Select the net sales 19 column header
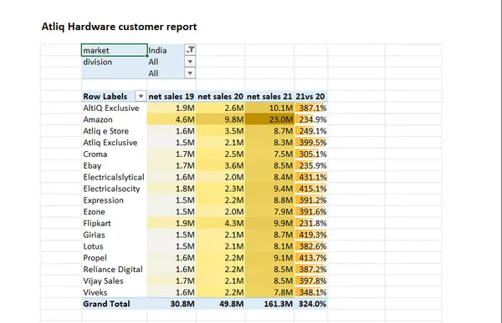The image size is (502, 323). 172,96
